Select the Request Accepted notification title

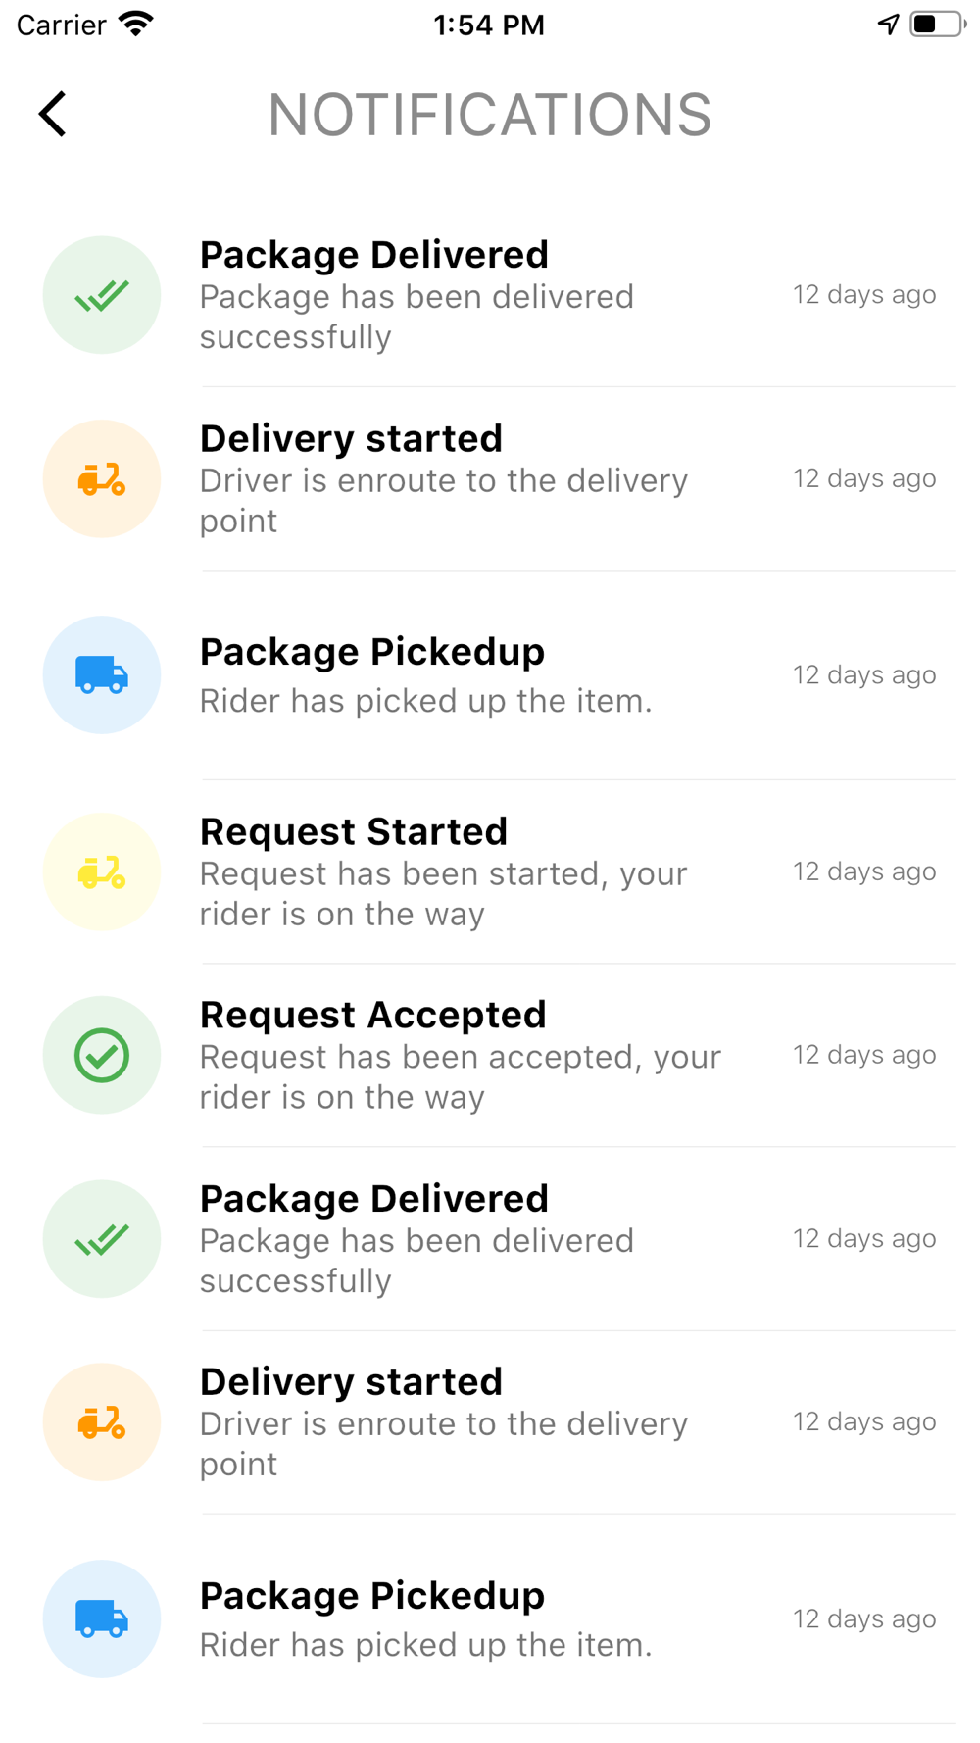pos(373,1016)
